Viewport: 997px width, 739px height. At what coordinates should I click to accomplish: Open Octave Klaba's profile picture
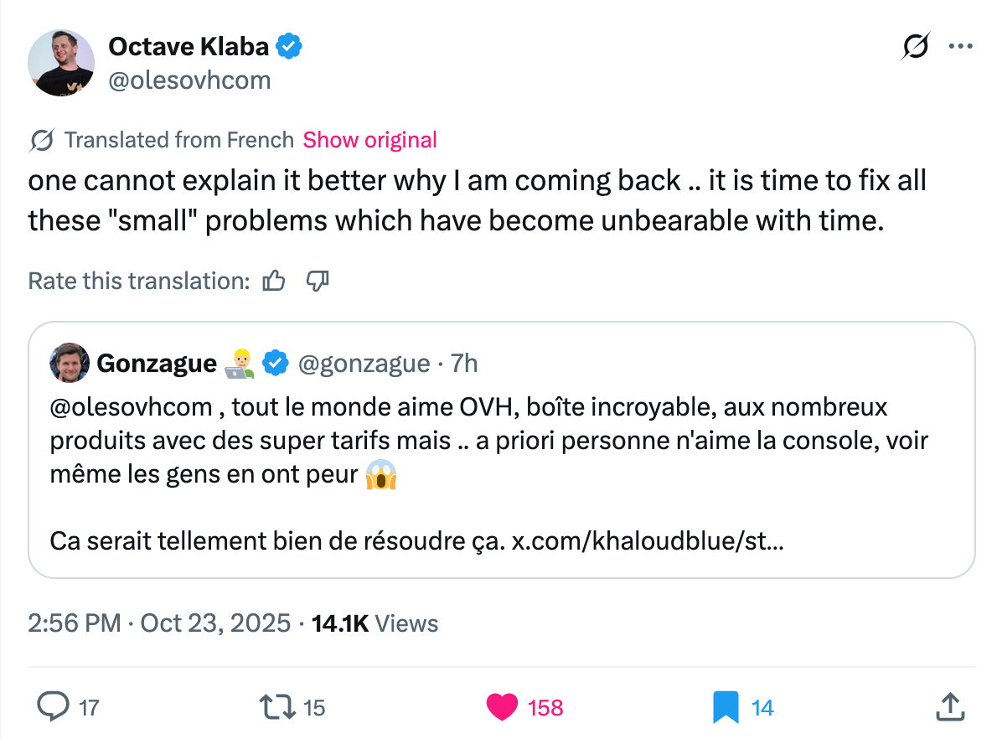pyautogui.click(x=60, y=64)
